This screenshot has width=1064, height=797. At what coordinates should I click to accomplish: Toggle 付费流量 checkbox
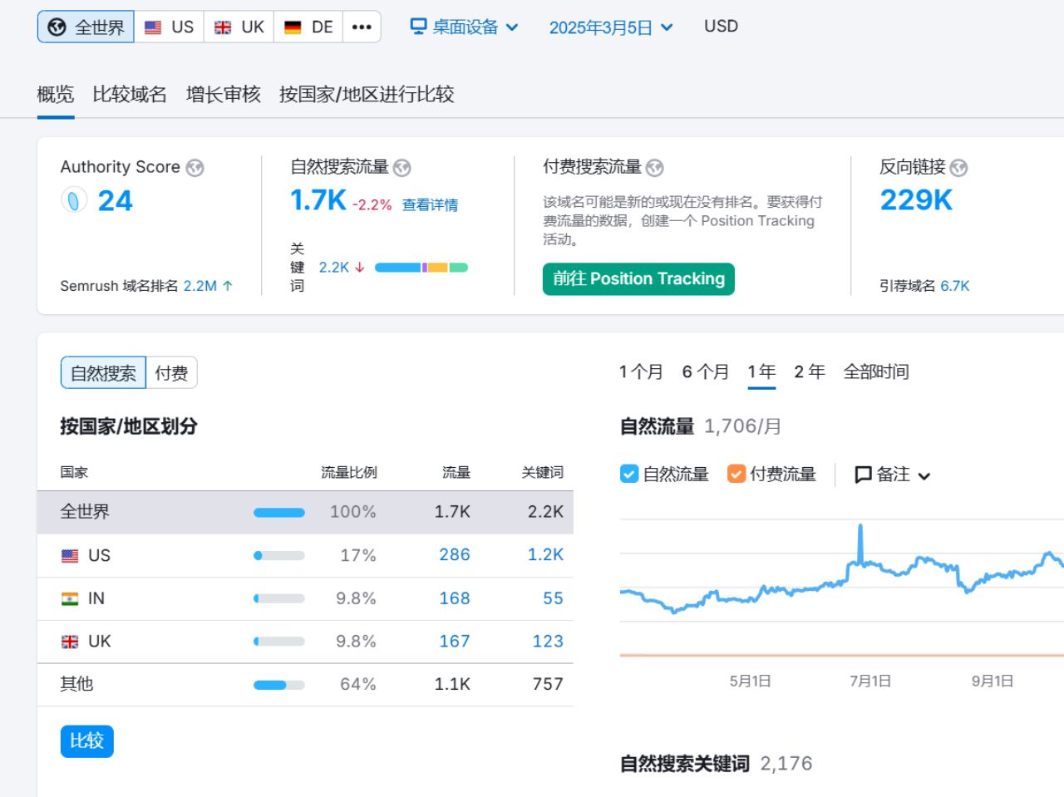pos(736,474)
